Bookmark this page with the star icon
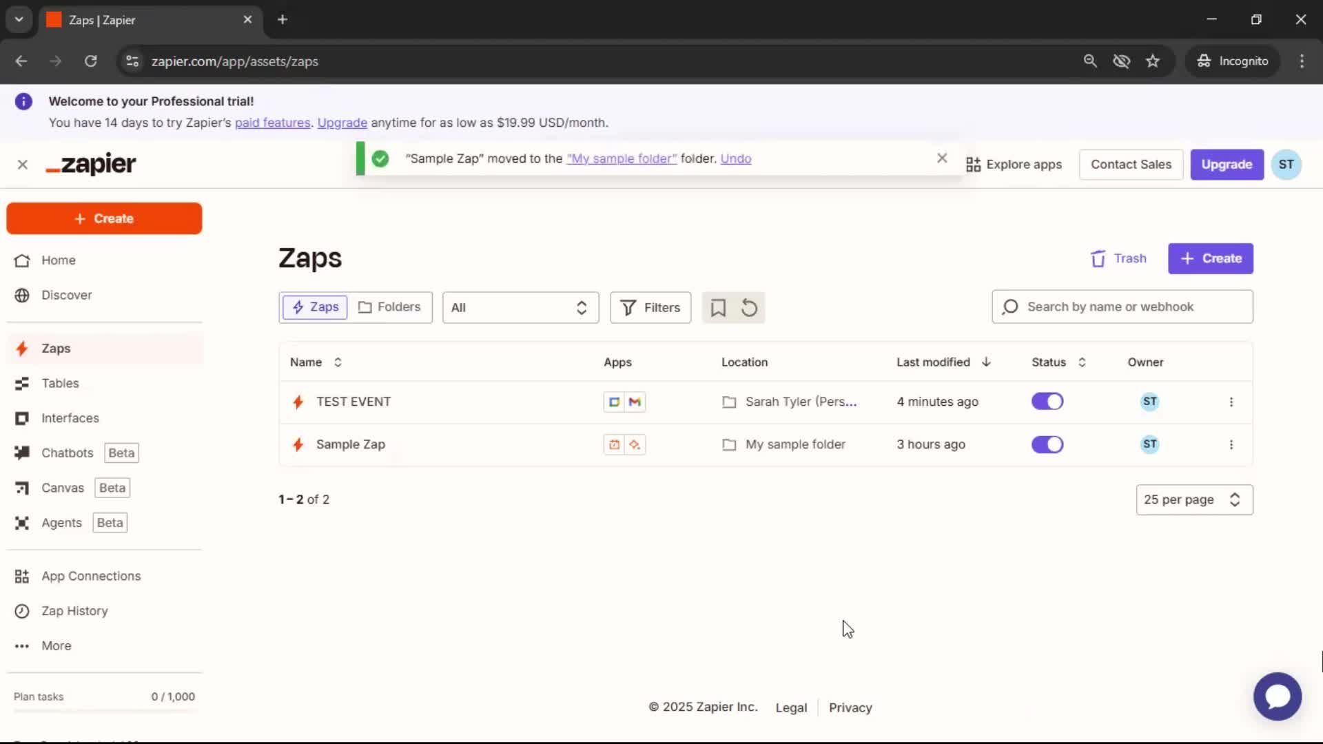Image resolution: width=1323 pixels, height=744 pixels. 1153,61
